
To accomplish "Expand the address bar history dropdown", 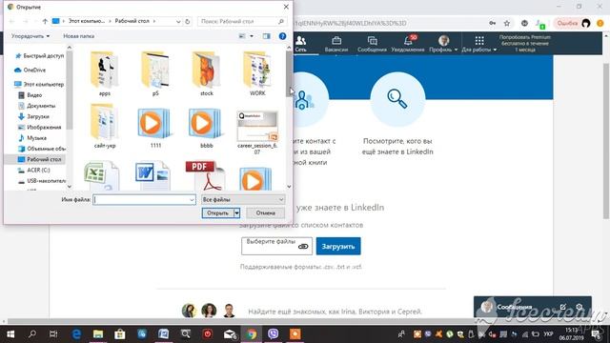I will (178, 21).
